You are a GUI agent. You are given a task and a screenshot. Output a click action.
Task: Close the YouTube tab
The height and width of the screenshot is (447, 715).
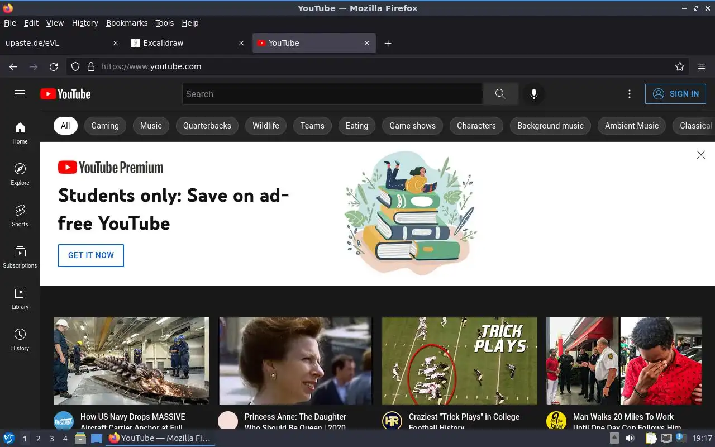[x=367, y=43]
